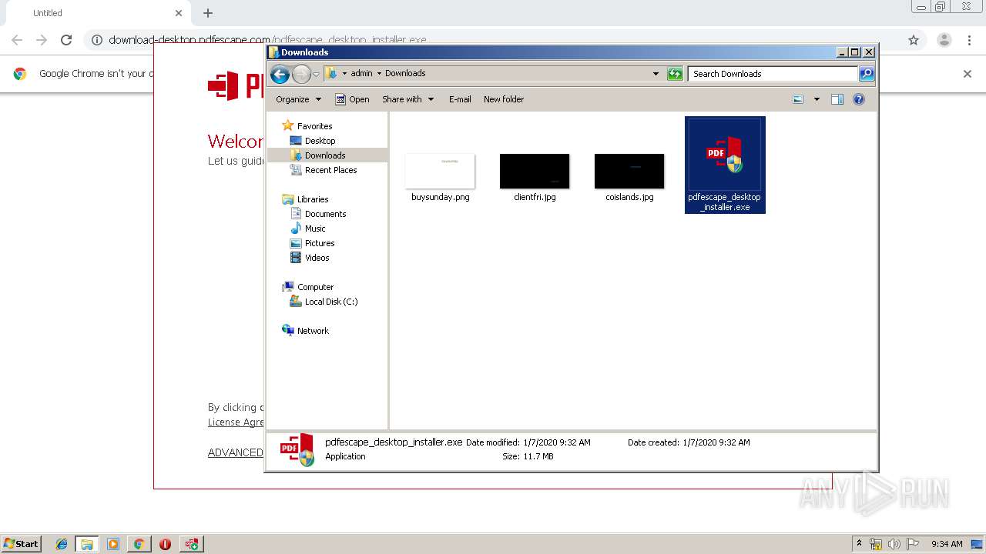
Task: Reload the Chrome page
Action: click(x=66, y=40)
